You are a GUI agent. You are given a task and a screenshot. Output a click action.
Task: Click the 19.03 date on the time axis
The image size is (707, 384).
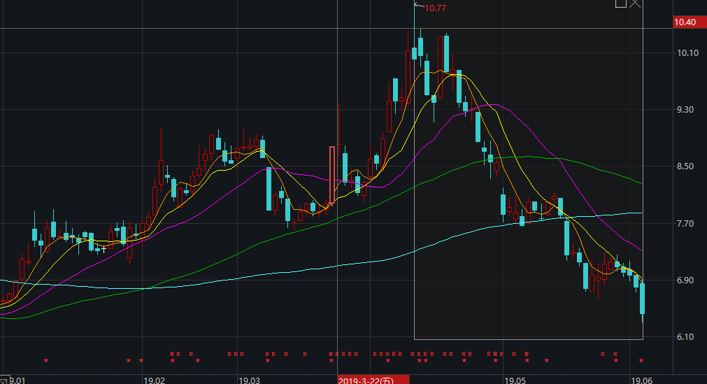pos(249,380)
